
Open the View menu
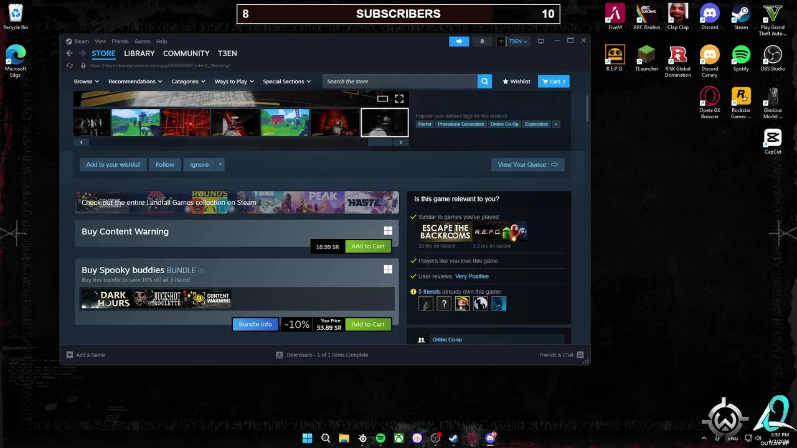tap(100, 41)
